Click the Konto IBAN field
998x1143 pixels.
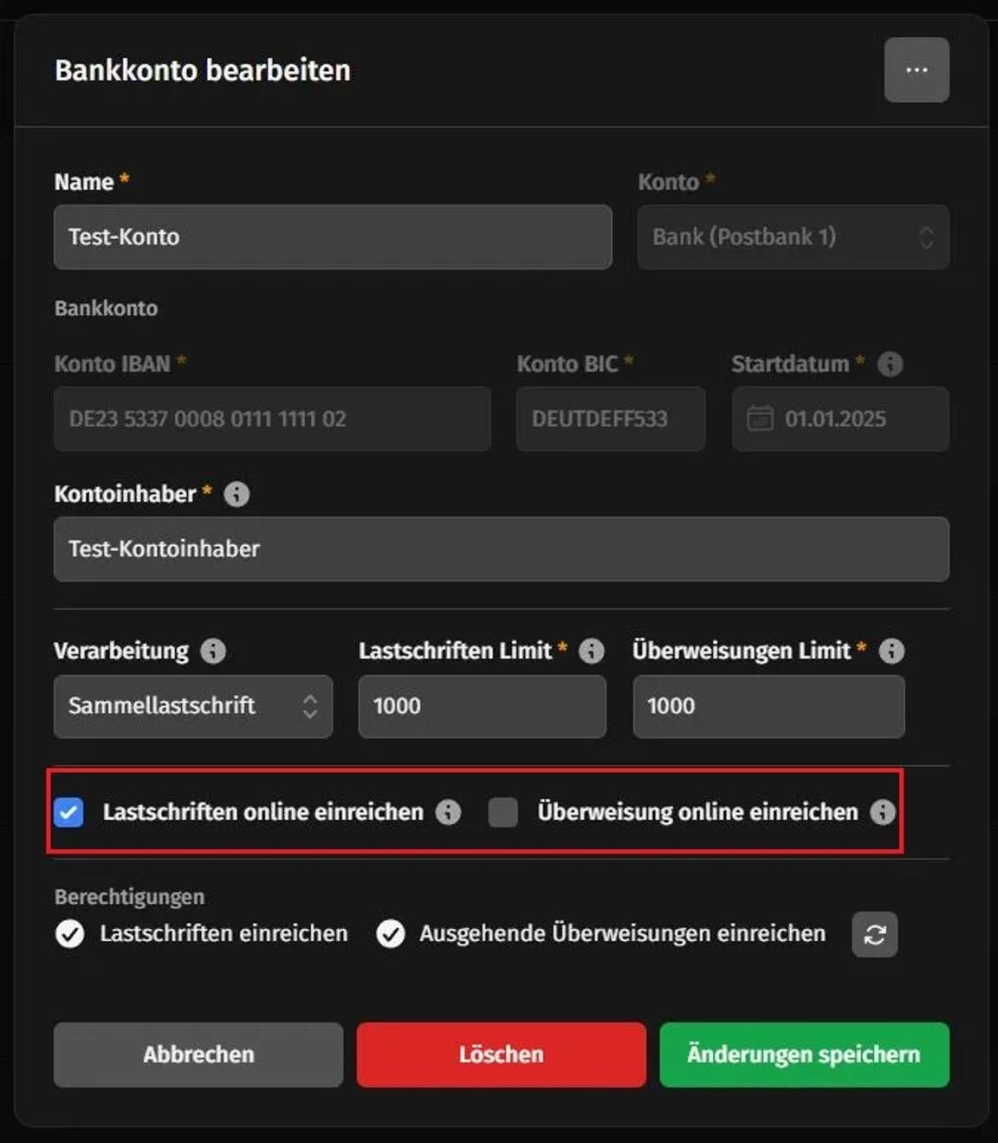tap(272, 419)
